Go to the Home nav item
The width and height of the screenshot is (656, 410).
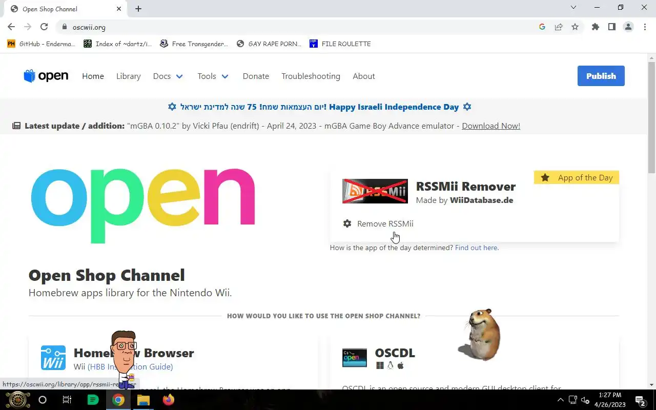point(93,76)
